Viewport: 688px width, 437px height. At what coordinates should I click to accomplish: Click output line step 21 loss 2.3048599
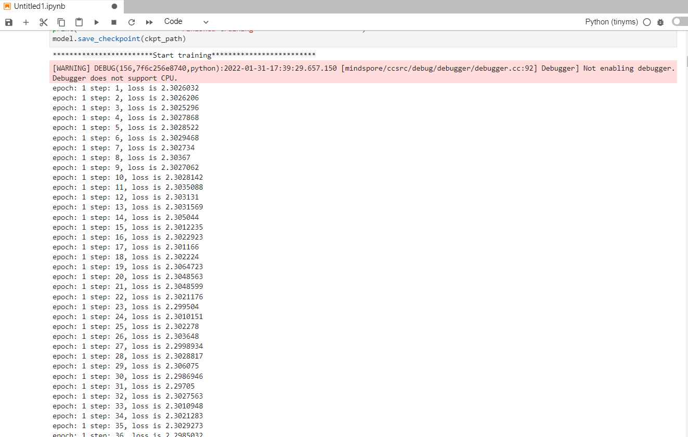pyautogui.click(x=127, y=286)
